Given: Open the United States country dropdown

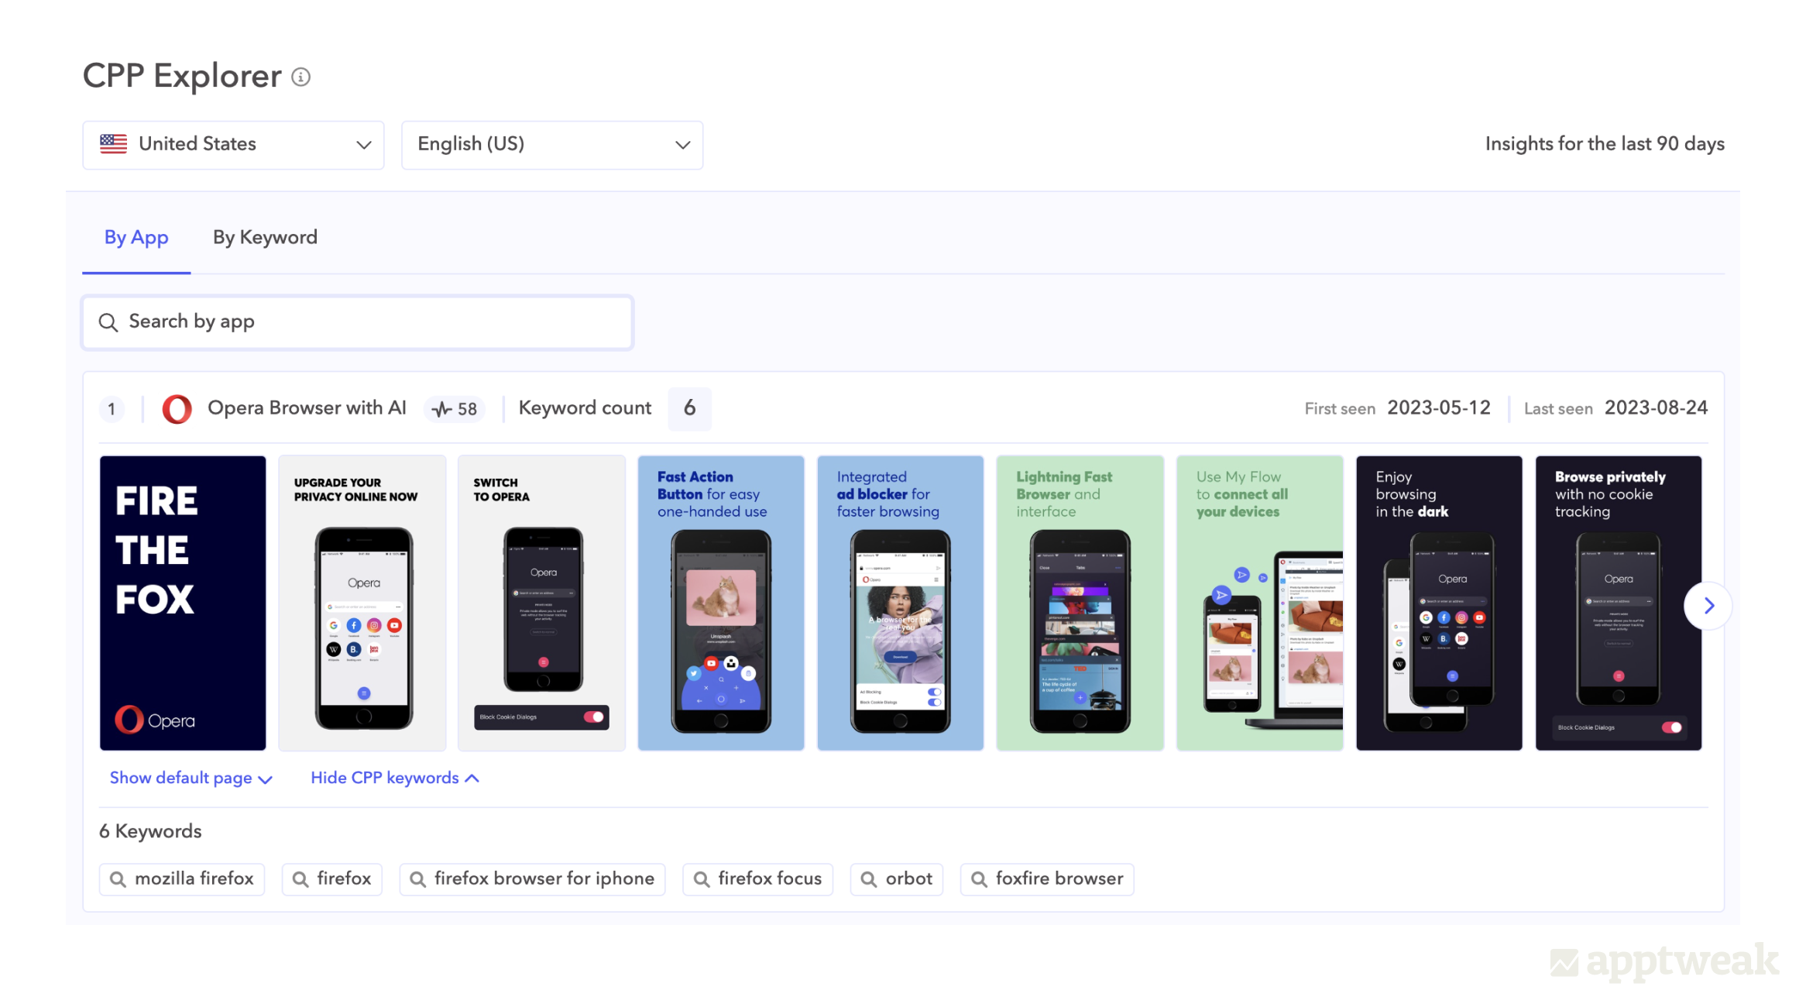Looking at the screenshot, I should [x=233, y=145].
